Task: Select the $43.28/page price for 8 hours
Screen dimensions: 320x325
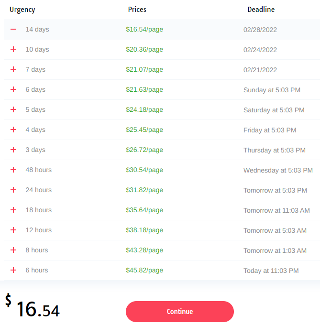Action: [x=144, y=250]
